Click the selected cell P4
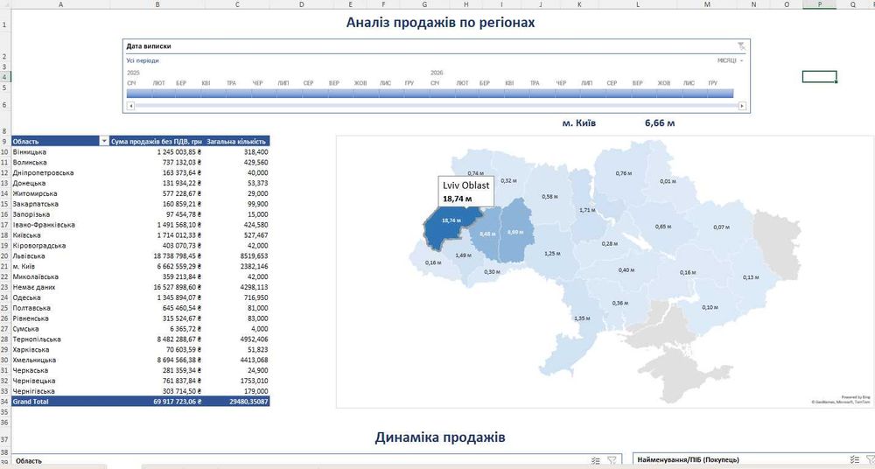Screen dimensions: 875x469 [x=819, y=76]
